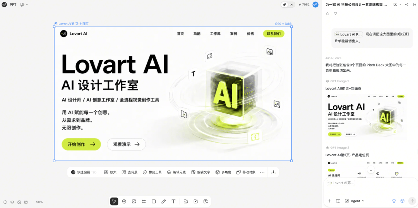The width and height of the screenshot is (418, 208).
Task: Click the 快捷编辑 quick edit button
Action: click(84, 172)
